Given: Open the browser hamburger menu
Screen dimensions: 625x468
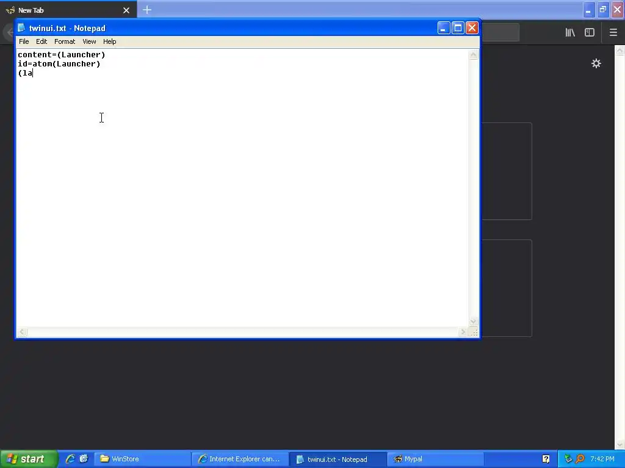Looking at the screenshot, I should (x=613, y=33).
